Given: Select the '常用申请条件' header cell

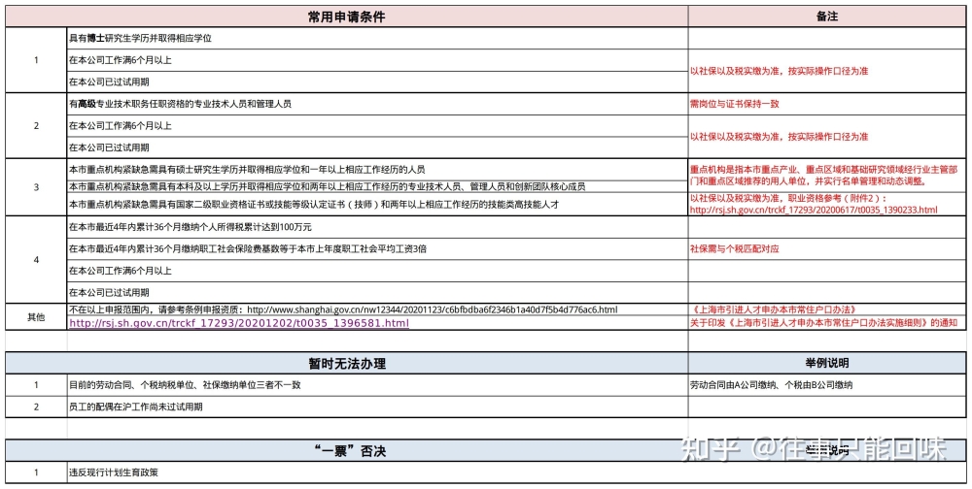Looking at the screenshot, I should point(347,16).
